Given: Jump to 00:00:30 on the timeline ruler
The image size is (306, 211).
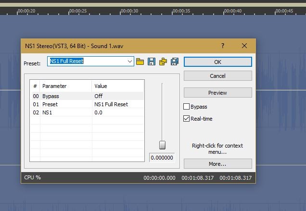Looking at the screenshot, I should point(129,11).
